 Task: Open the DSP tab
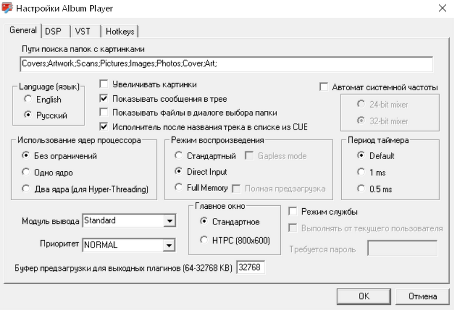54,32
